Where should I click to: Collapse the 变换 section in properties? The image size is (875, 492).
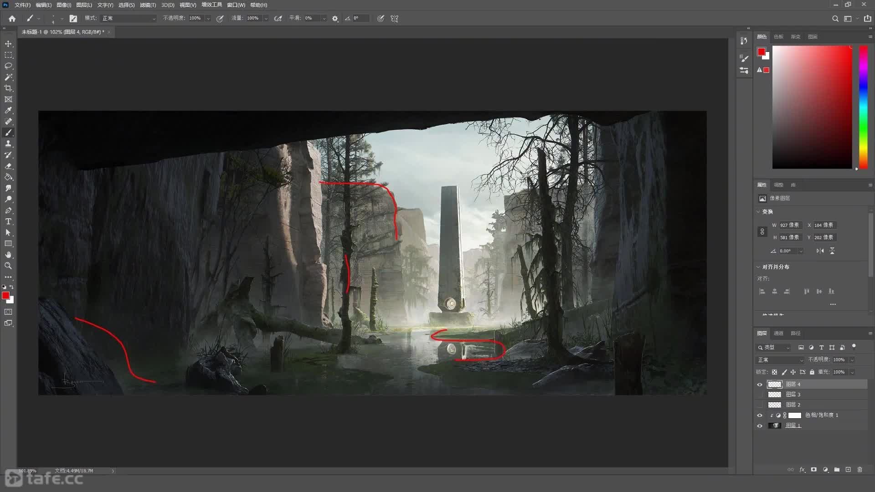[x=758, y=212]
